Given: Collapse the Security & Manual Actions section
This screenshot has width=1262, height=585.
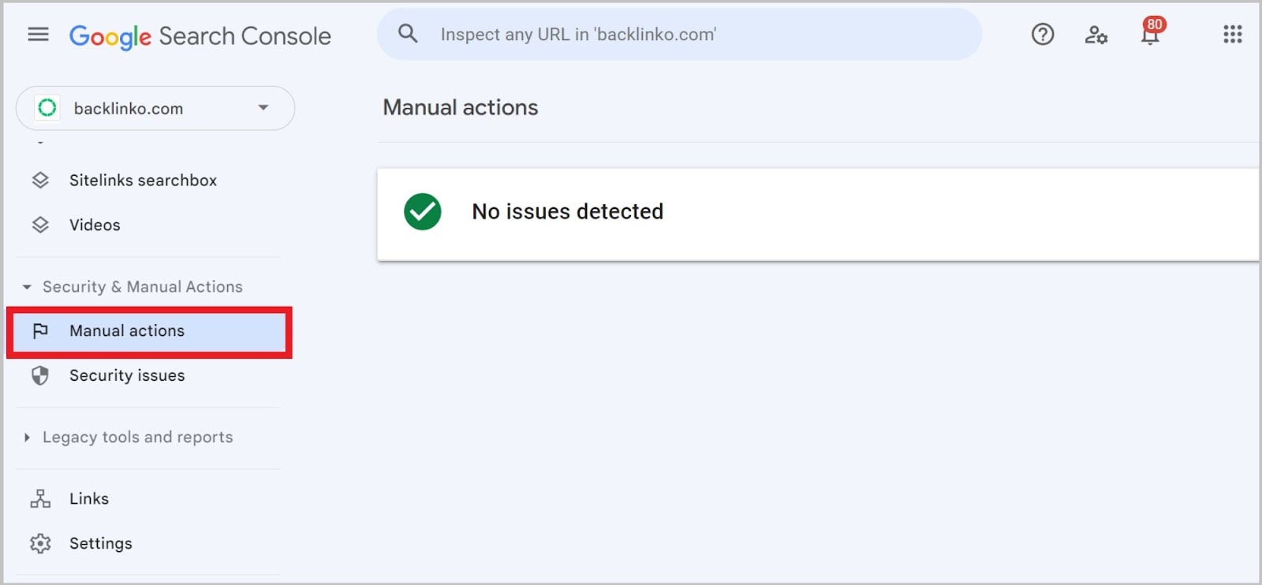Looking at the screenshot, I should (28, 287).
